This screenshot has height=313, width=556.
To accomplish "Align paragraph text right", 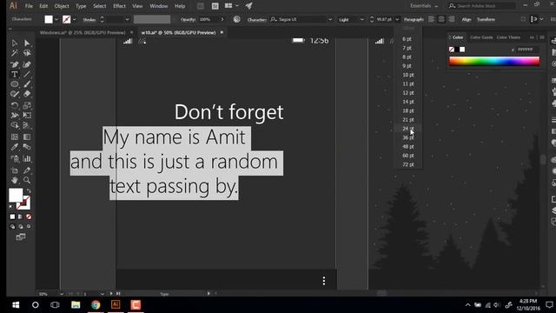I will click(451, 19).
